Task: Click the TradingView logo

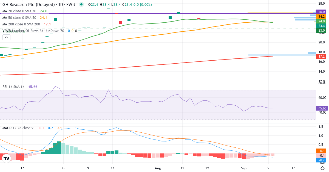Action: point(6,158)
